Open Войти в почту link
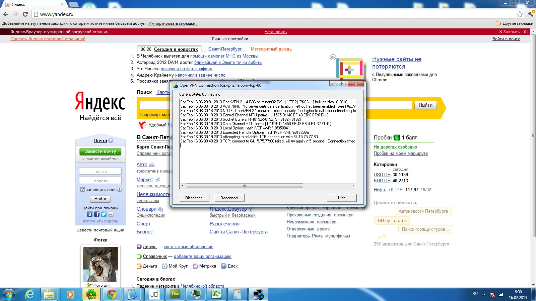The image size is (536, 301). click(x=506, y=39)
